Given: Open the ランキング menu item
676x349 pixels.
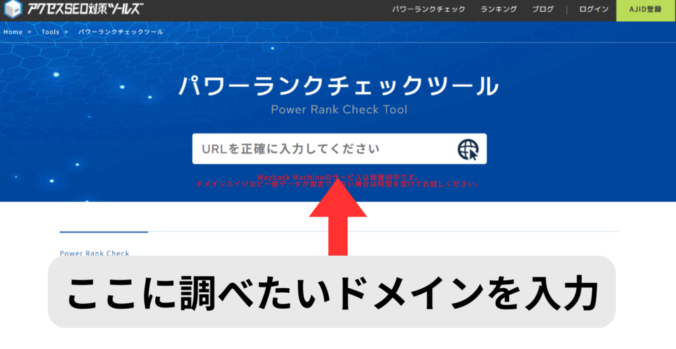Looking at the screenshot, I should click(499, 9).
